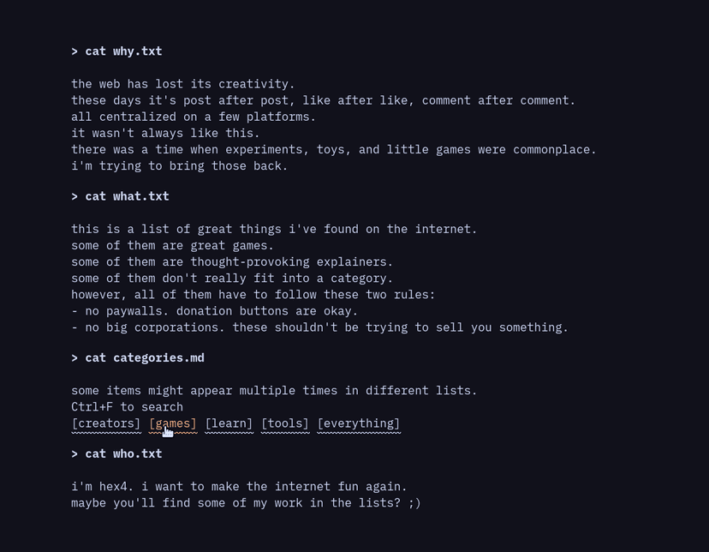Click the 'cat why.txt' command heading
This screenshot has height=552, width=709.
117,51
